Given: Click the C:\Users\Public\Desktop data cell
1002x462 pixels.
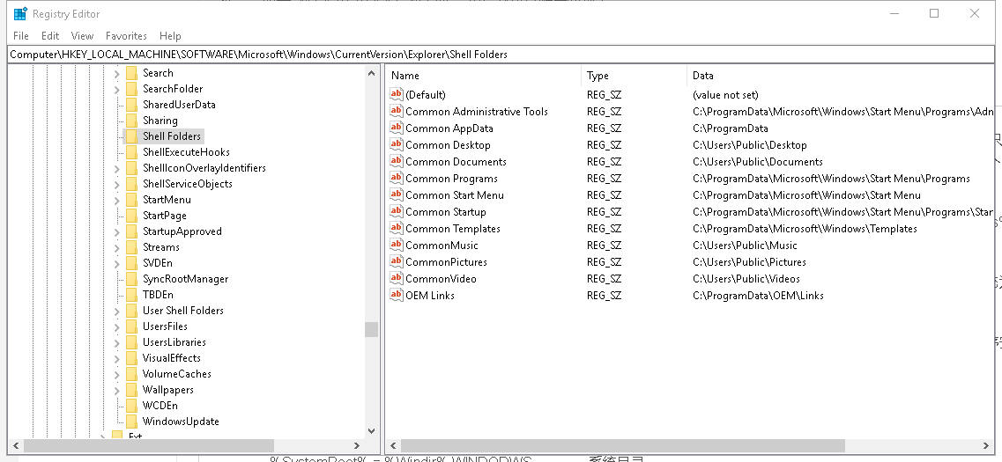Looking at the screenshot, I should [750, 145].
